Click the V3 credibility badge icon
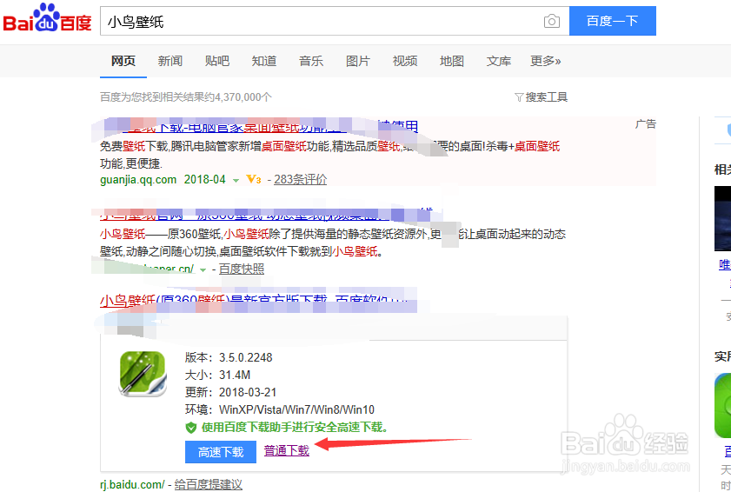Image resolution: width=731 pixels, height=492 pixels. (x=254, y=180)
